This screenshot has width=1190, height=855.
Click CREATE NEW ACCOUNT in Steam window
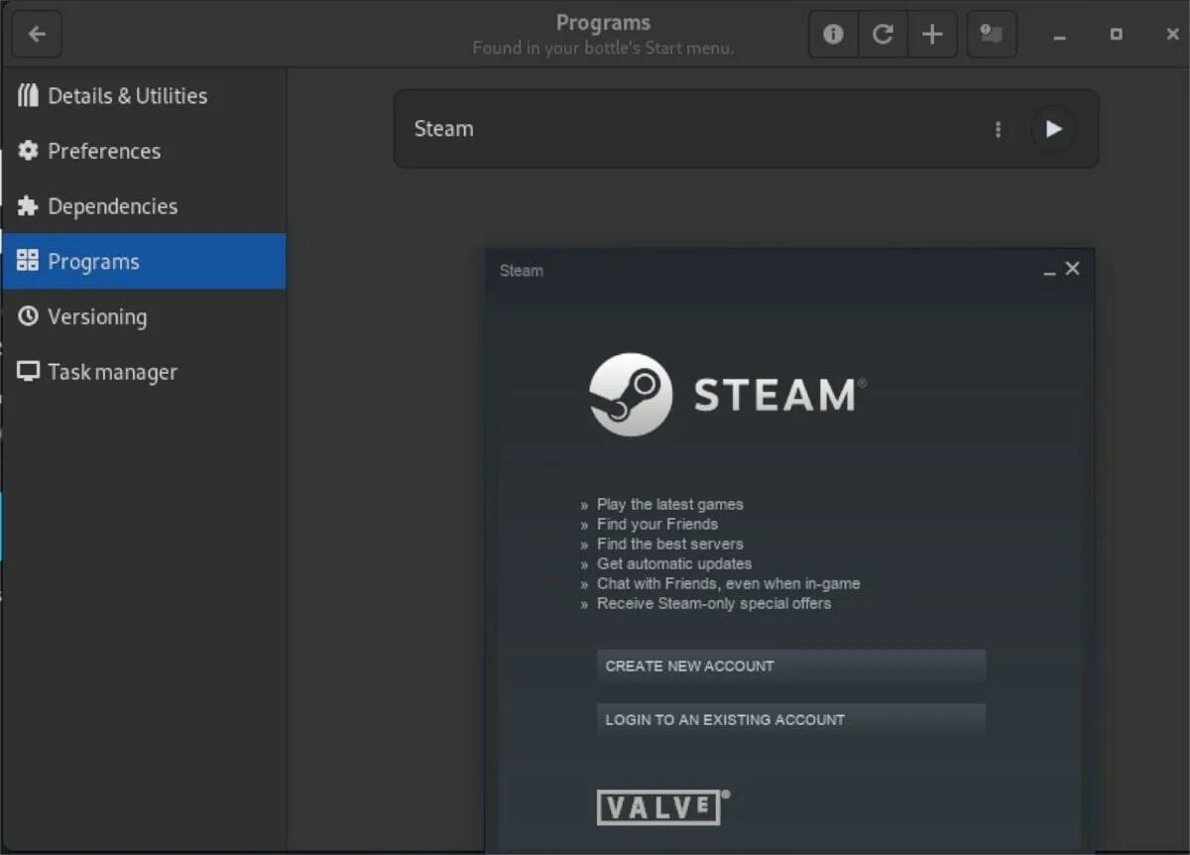[x=791, y=667]
